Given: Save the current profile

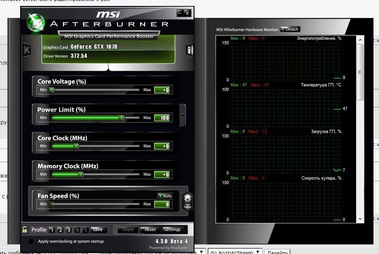Looking at the screenshot, I should 98,230.
